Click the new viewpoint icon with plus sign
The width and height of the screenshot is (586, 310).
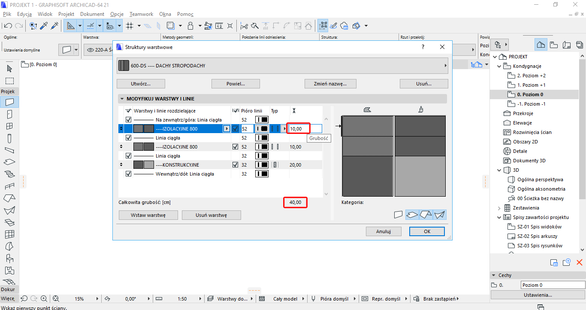coord(567,262)
